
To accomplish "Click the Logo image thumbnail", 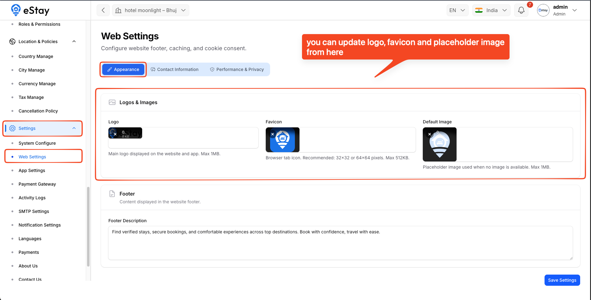I will pyautogui.click(x=125, y=133).
